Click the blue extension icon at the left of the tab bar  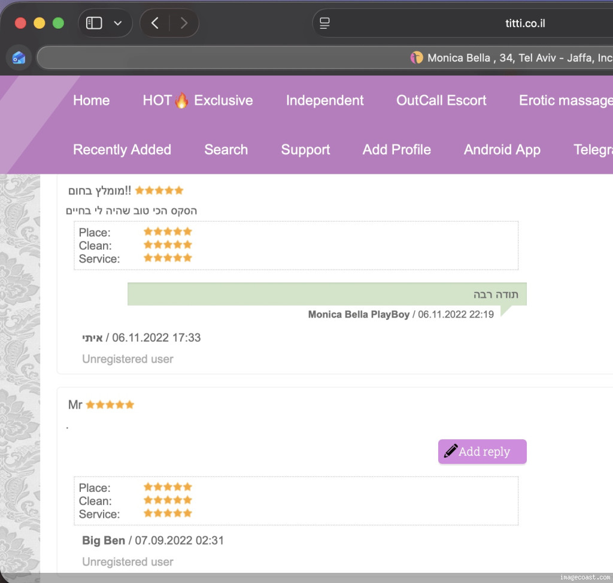(x=19, y=58)
